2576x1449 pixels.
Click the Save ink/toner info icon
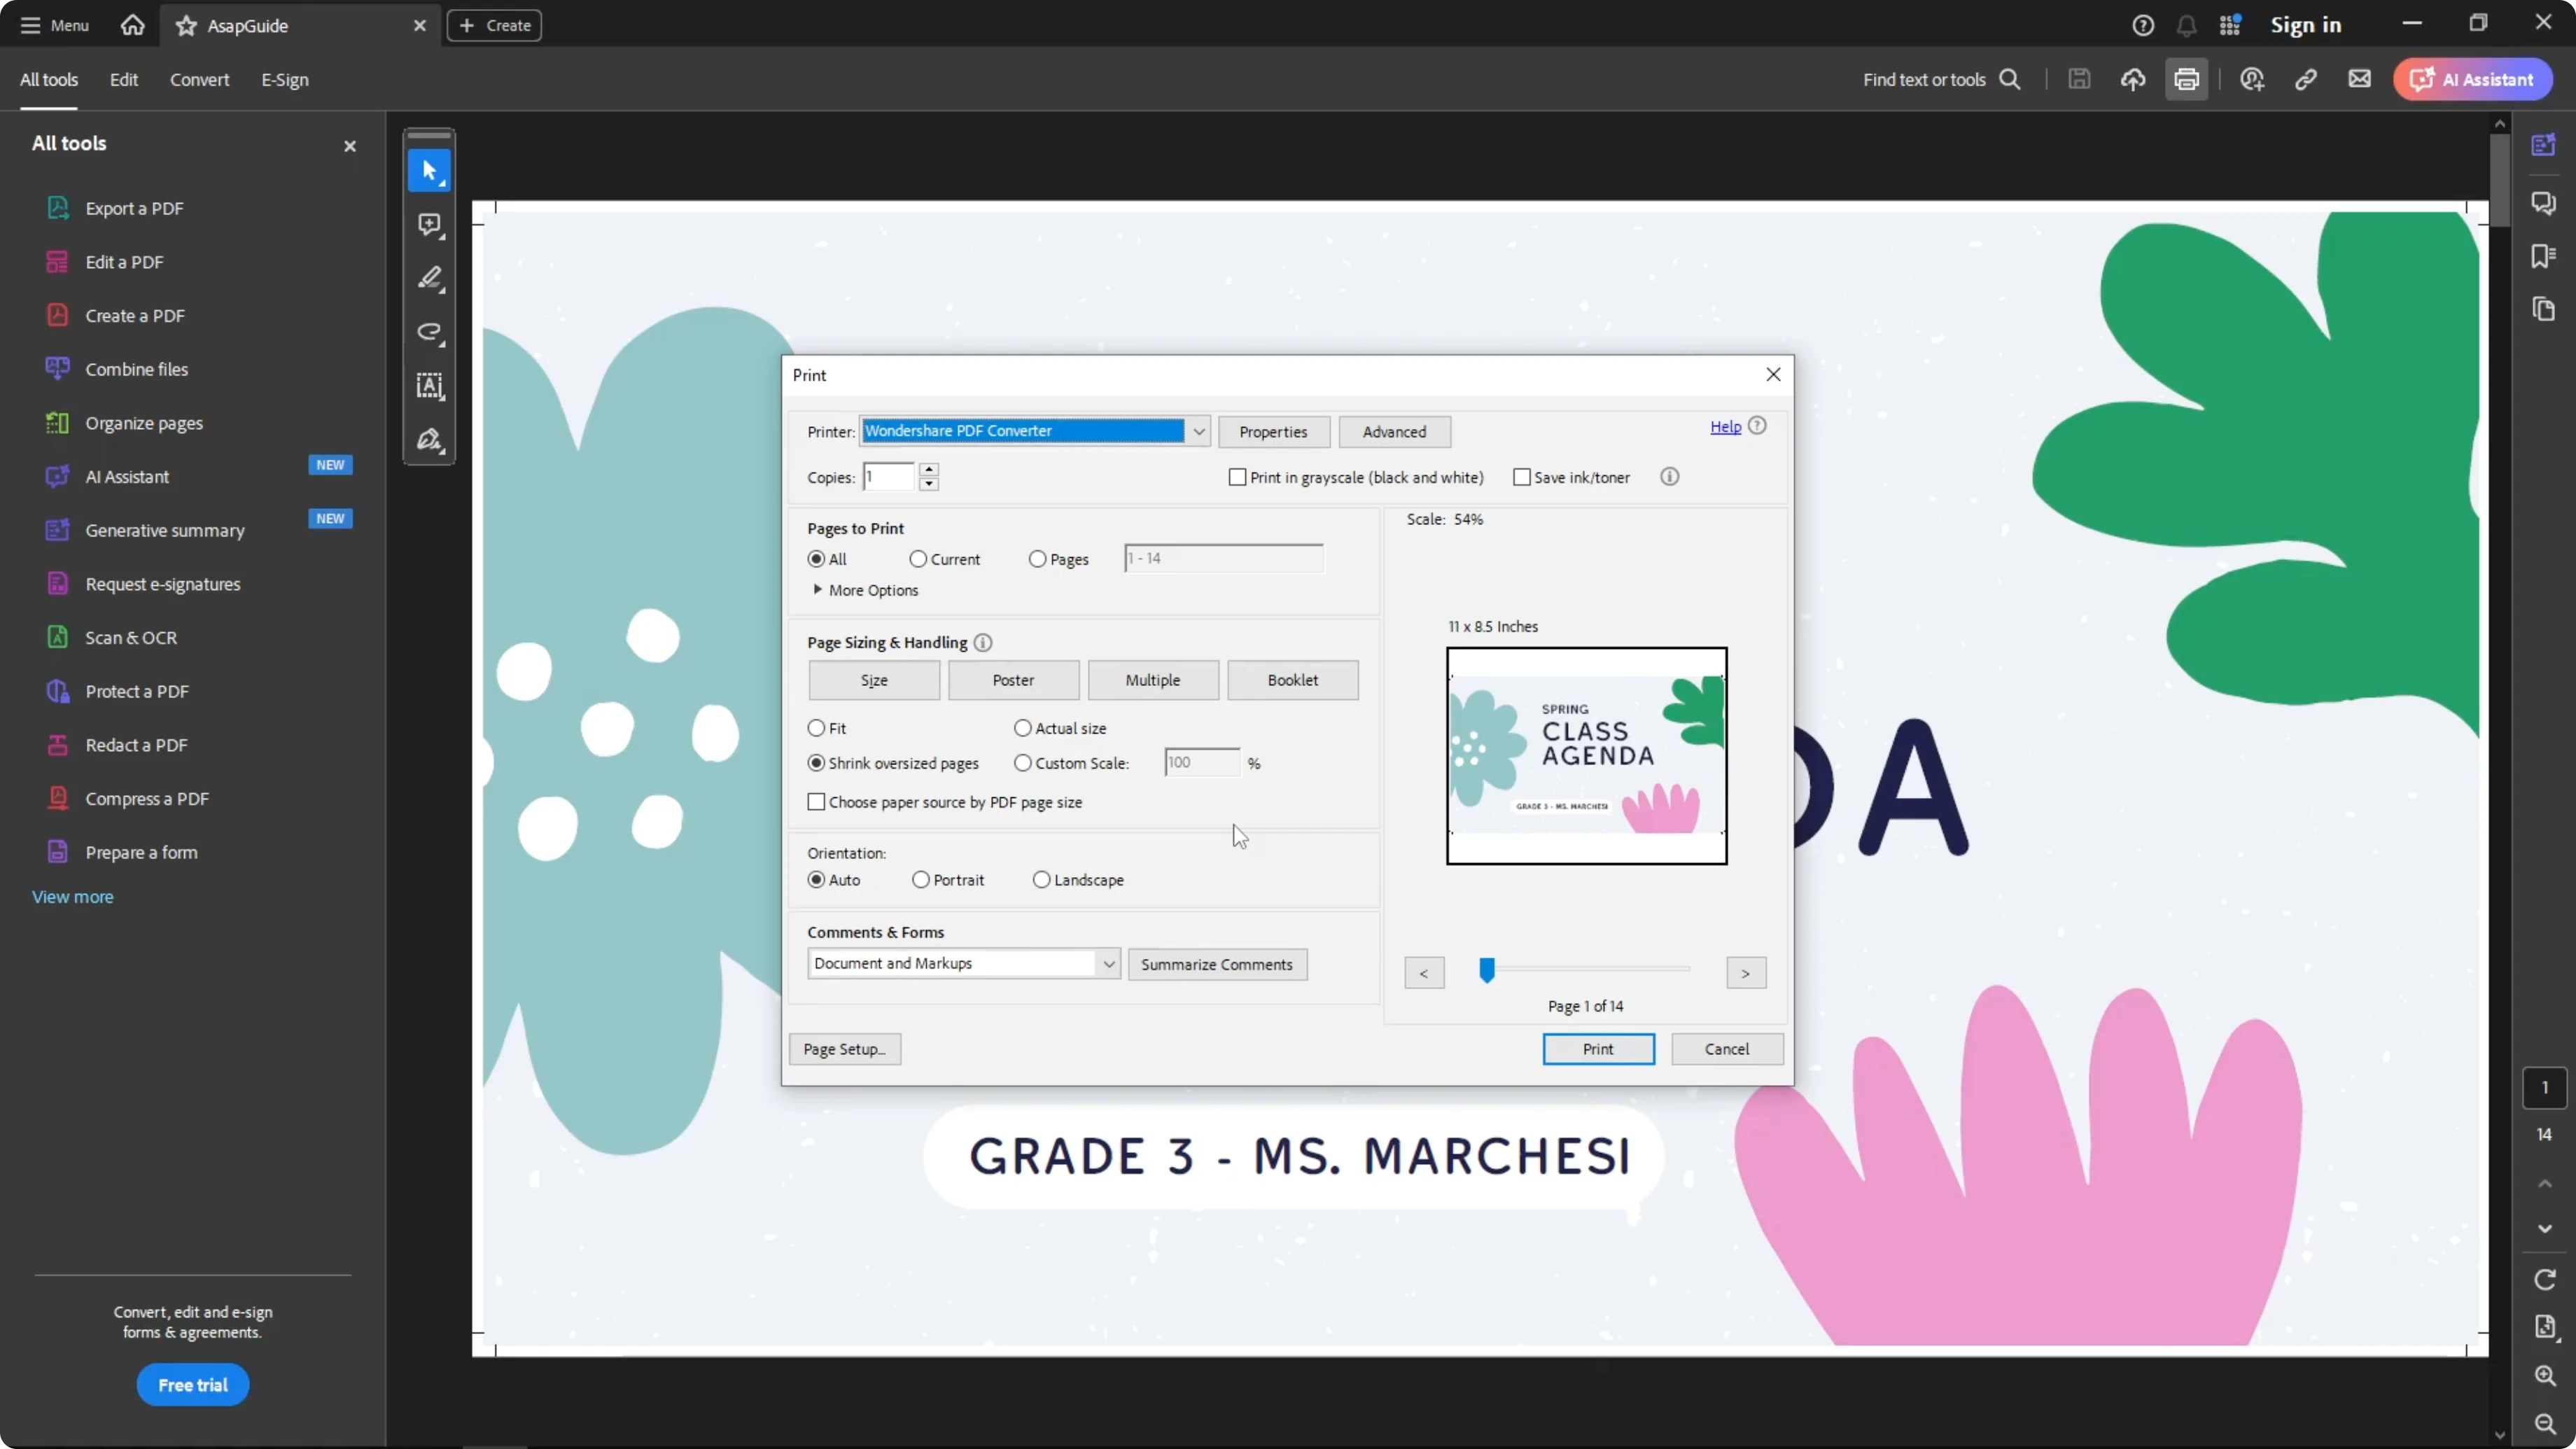point(1669,477)
